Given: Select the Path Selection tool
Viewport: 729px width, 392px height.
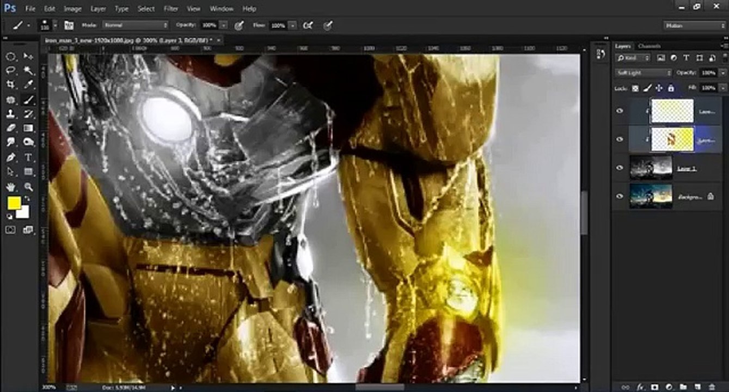Looking at the screenshot, I should click(10, 171).
